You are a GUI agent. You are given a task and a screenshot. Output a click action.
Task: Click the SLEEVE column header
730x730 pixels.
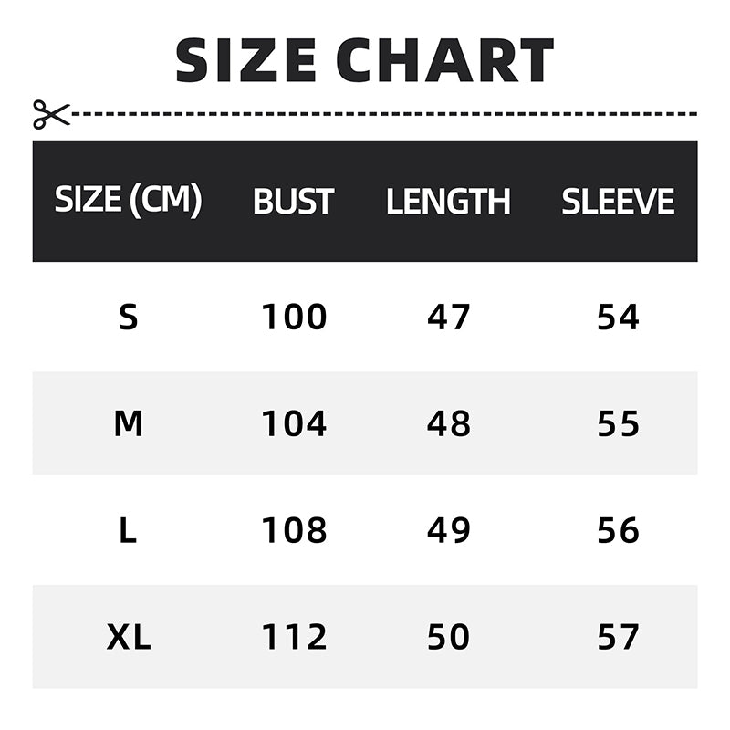coord(618,202)
